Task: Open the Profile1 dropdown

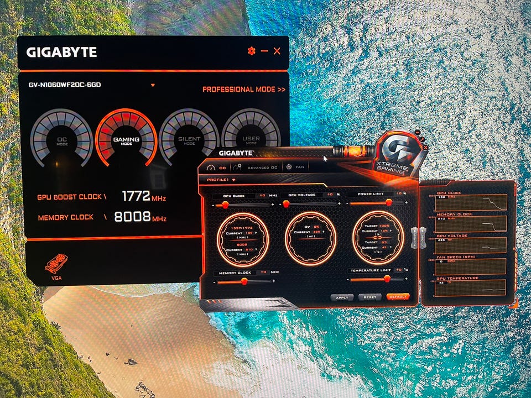Action: pos(221,180)
